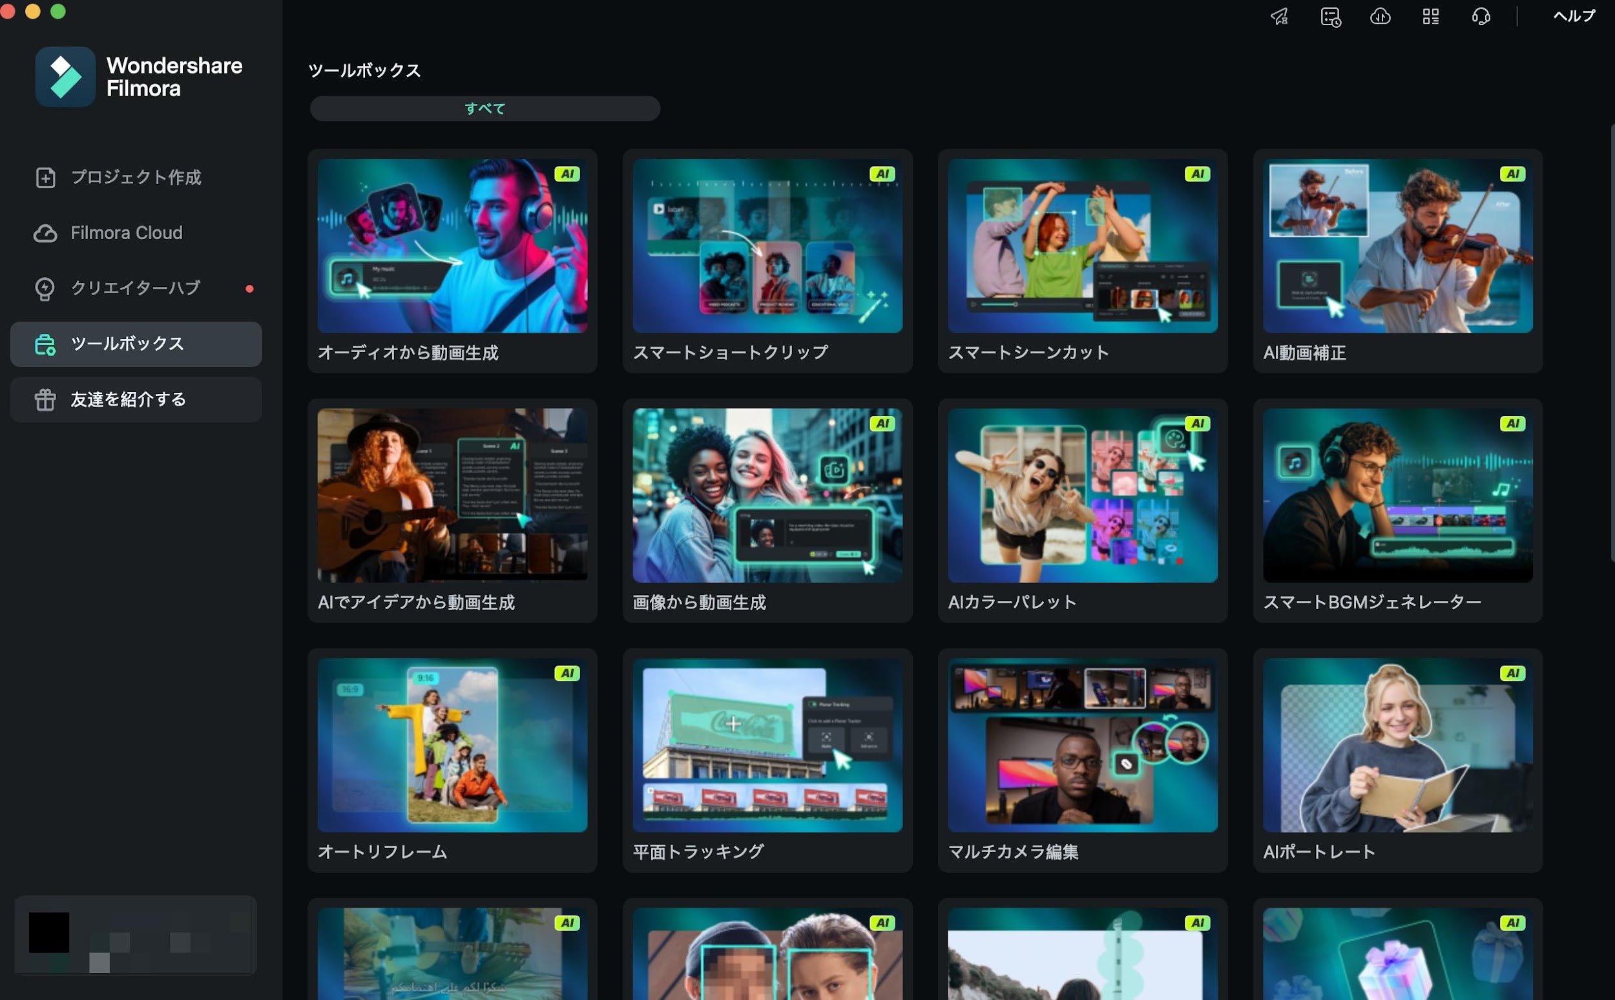Screen dimensions: 1615x1000
Task: Click the ツールボックス toolbox icon
Action: coord(45,344)
